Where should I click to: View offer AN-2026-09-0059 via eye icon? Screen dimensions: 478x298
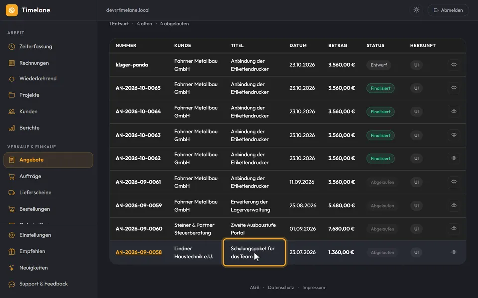click(x=454, y=205)
